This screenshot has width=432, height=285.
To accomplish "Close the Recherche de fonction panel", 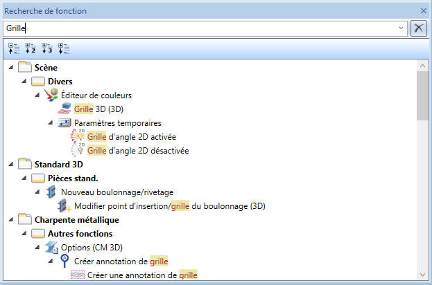I will 424,10.
